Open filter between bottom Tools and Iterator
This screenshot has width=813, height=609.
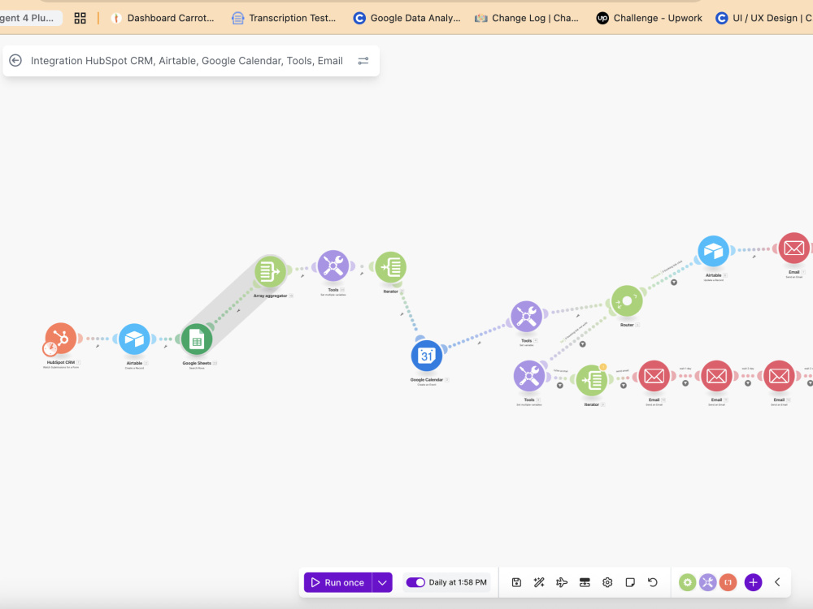(x=560, y=385)
